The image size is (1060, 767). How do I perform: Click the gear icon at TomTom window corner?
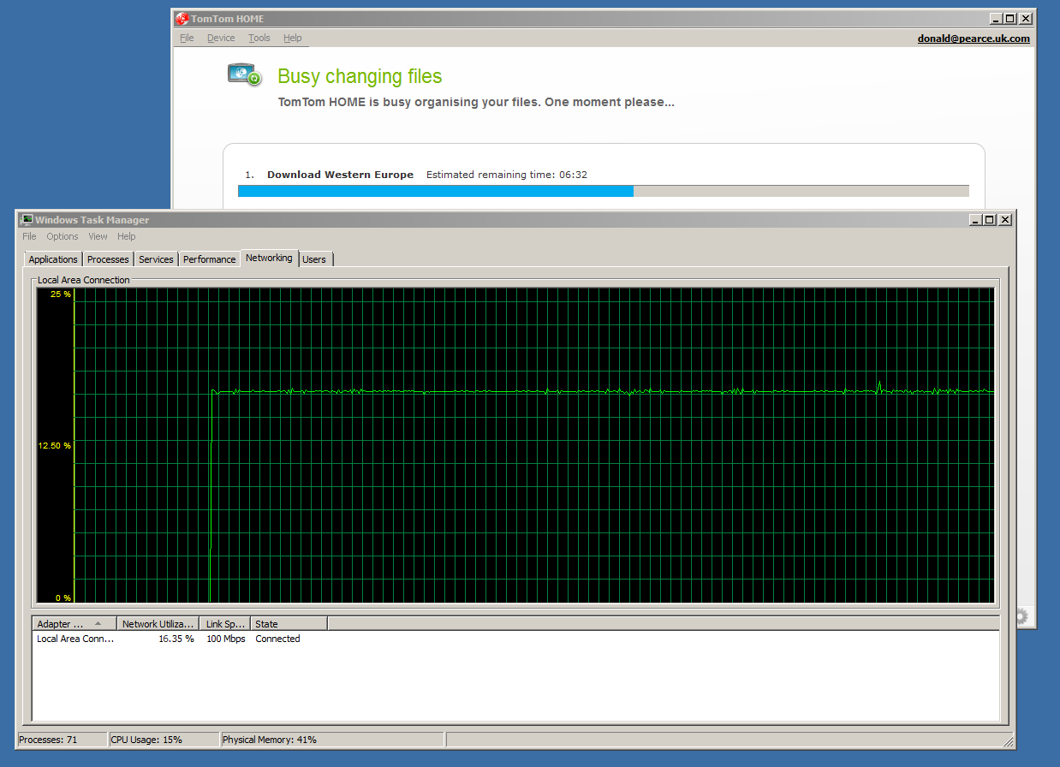pyautogui.click(x=1021, y=616)
